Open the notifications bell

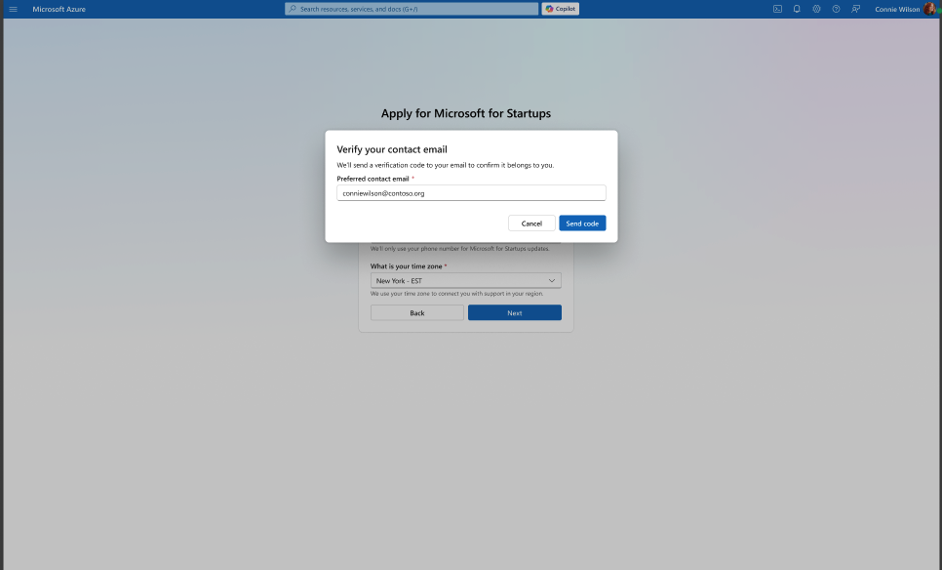tap(797, 9)
